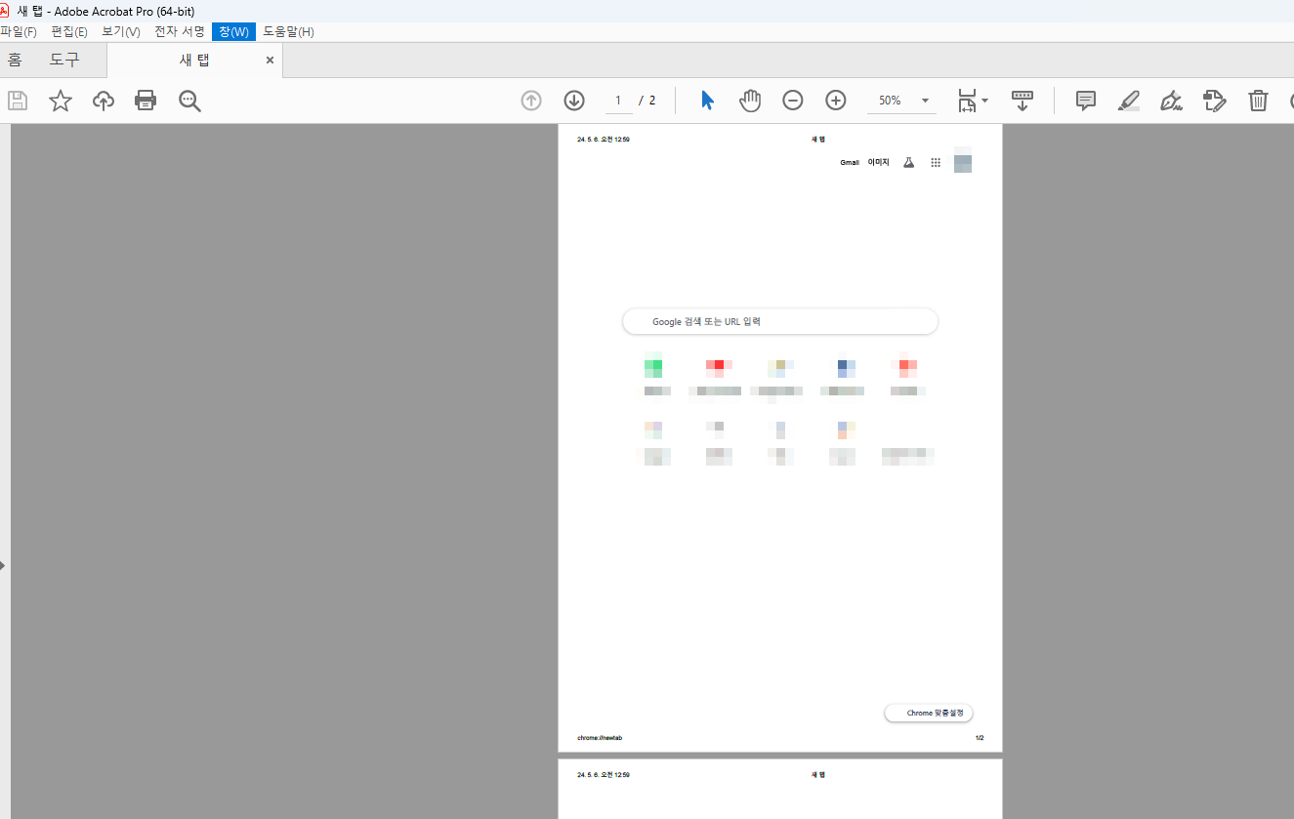1294x819 pixels.
Task: Open the Add Comment speech bubble tool
Action: click(x=1084, y=100)
